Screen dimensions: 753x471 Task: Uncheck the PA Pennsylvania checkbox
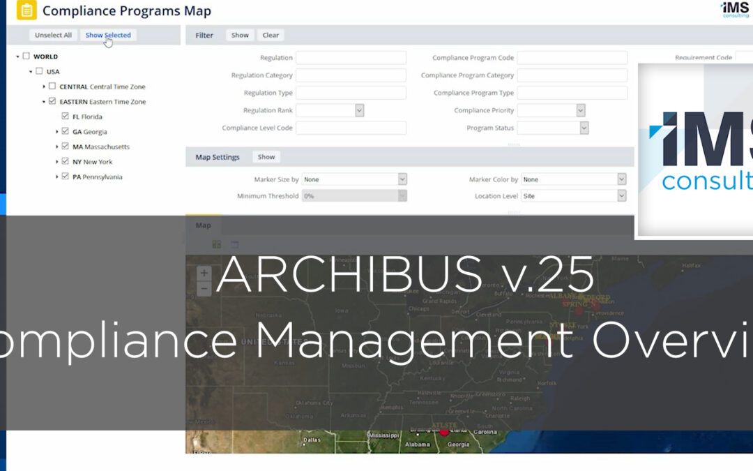click(x=66, y=176)
